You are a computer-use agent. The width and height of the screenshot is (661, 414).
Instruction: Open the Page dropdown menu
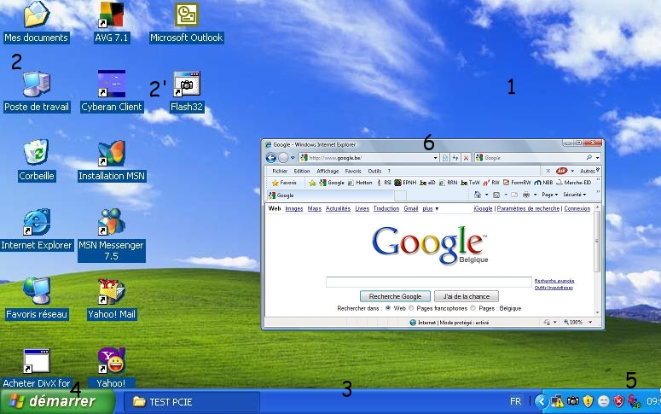tap(550, 195)
